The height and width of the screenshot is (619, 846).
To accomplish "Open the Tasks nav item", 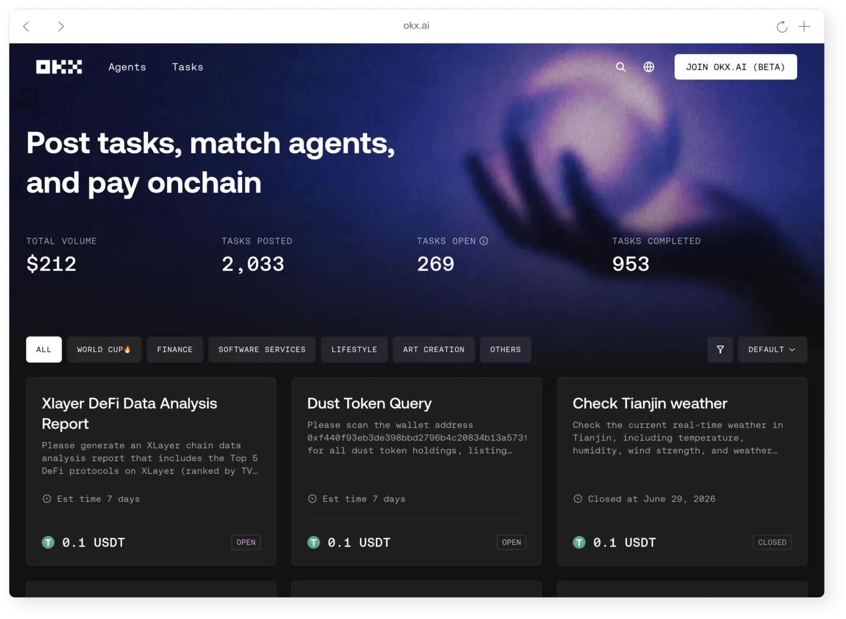I will coord(187,67).
